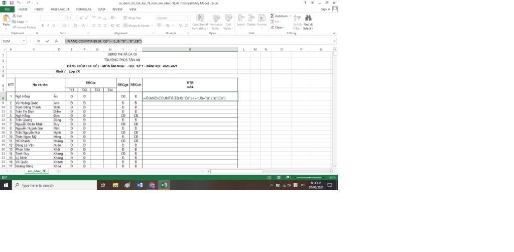
Task: Adjust the zoom slider in status bar
Action: coord(309,177)
